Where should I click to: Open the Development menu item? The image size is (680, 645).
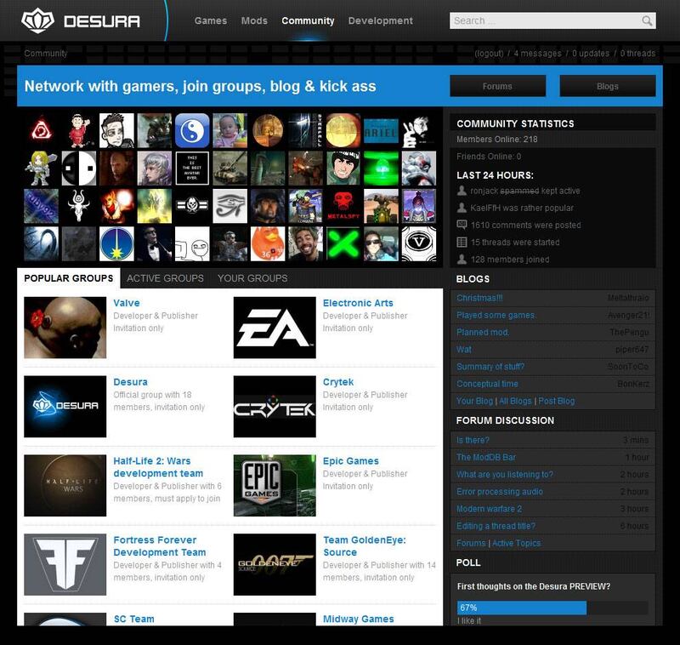click(380, 21)
